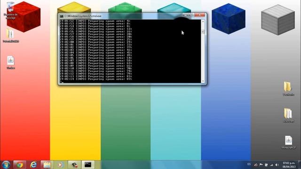Launch Google Chrome from the taskbar
301x169 pixels.
[19, 165]
